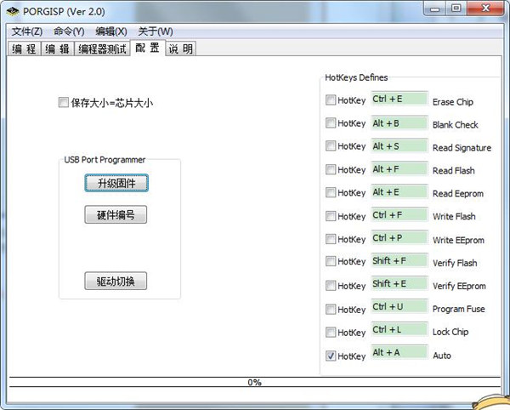Enable HotKey checkbox for Verify EEprom
The width and height of the screenshot is (510, 410).
click(x=331, y=286)
